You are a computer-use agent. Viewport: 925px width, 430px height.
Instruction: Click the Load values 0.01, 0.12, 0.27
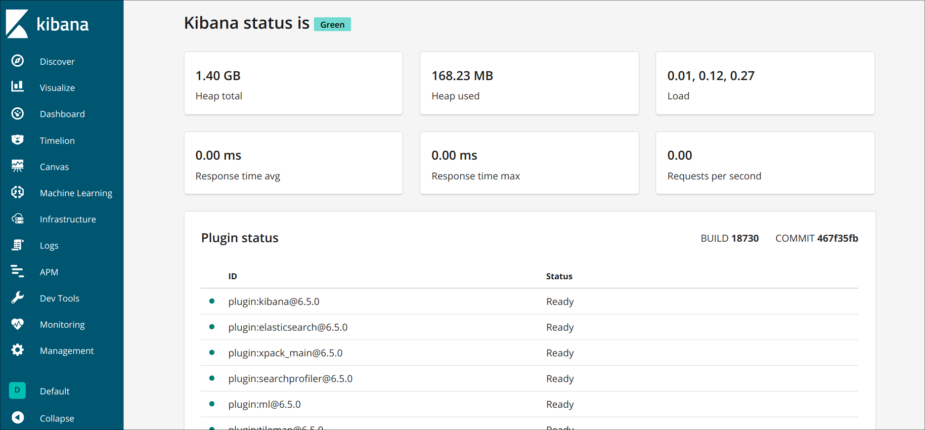tap(711, 76)
